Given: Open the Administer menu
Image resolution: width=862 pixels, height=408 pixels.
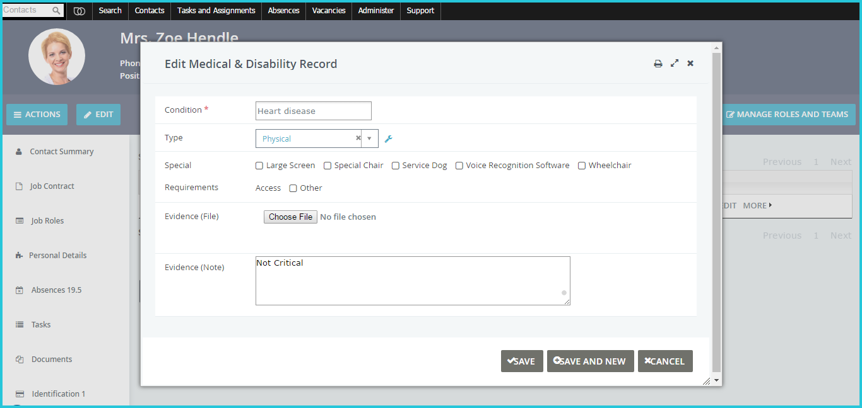Looking at the screenshot, I should click(x=376, y=11).
